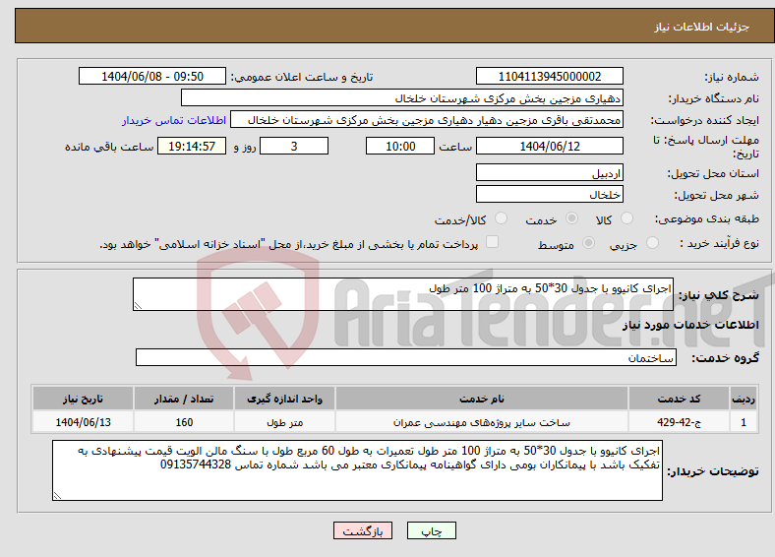
Task: Toggle the اسناد خزانه اسلامی payment checkbox
Action: click(x=493, y=241)
